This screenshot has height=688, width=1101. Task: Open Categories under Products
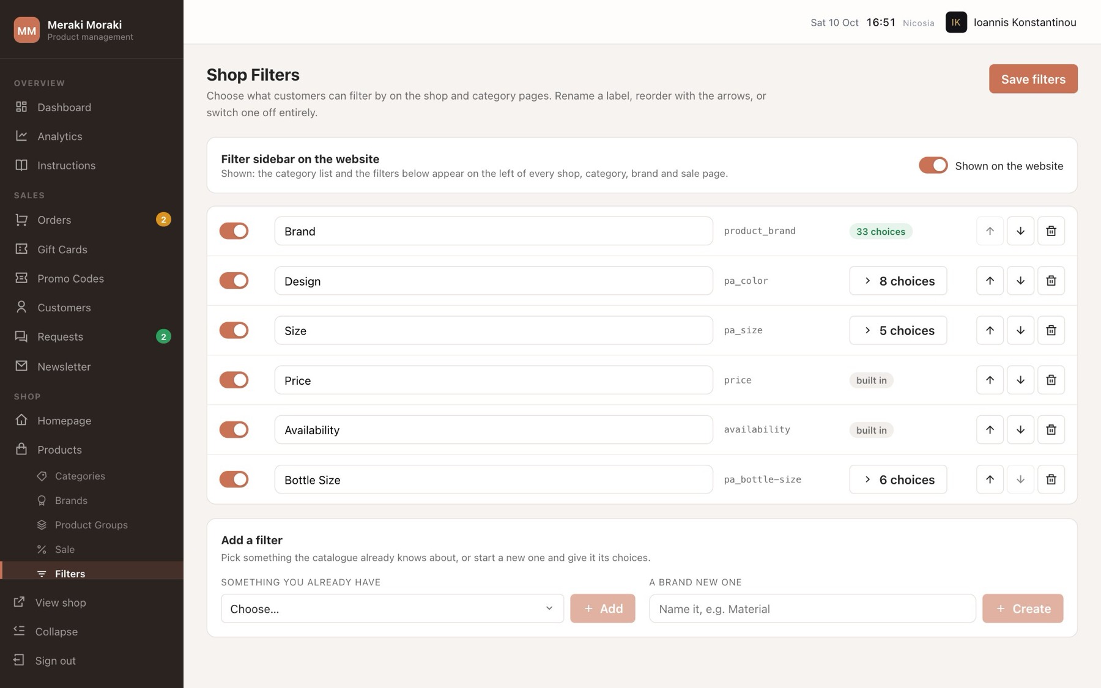(x=92, y=476)
